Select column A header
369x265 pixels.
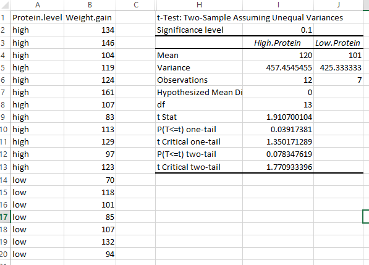point(38,5)
